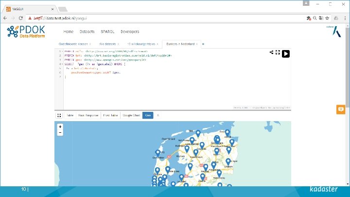Screen dimensions: 350x197
Task: Click the browser address bar
Action: tap(165, 18)
